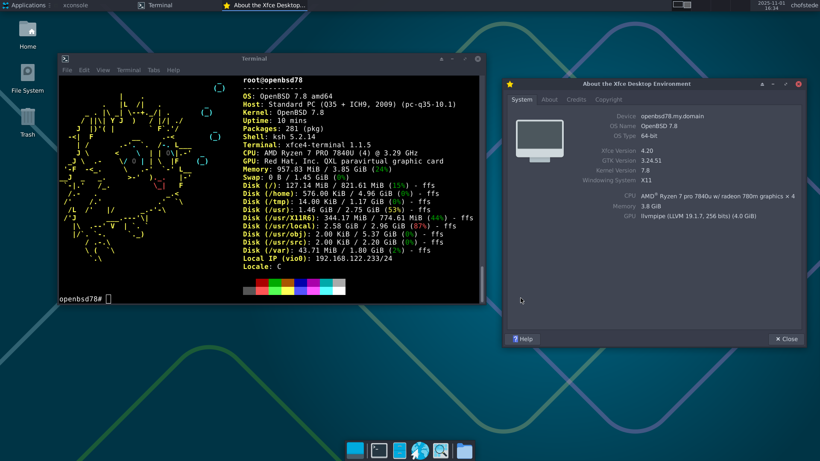Launch terminal emulator from the dock
This screenshot has height=461, width=820.
[379, 450]
